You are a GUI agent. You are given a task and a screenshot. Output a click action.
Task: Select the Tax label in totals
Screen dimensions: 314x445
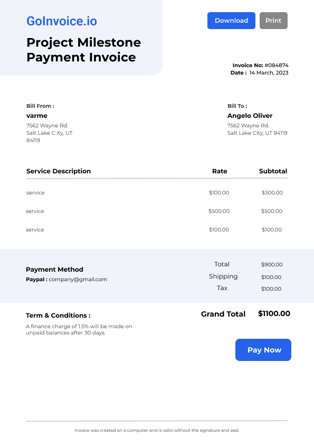(x=222, y=288)
